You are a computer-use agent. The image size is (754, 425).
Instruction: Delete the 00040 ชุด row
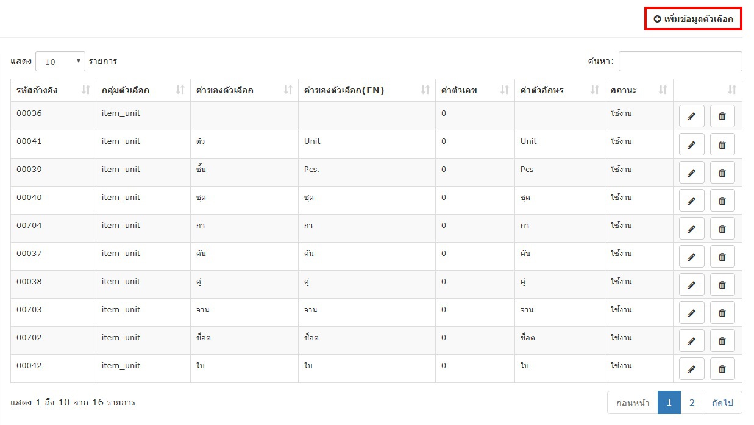(722, 201)
